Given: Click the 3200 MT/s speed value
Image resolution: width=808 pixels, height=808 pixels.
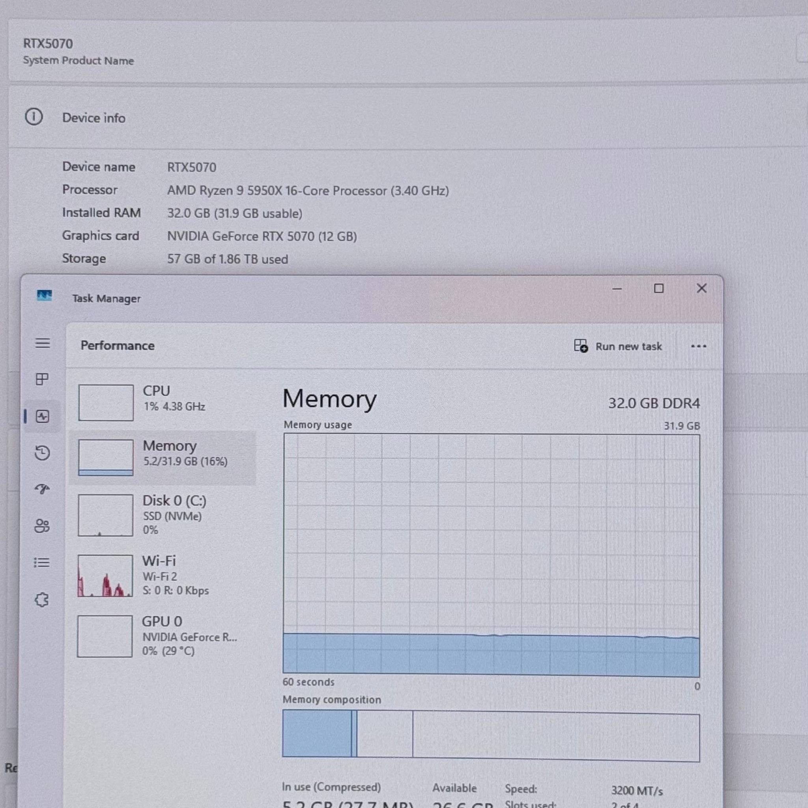Looking at the screenshot, I should (637, 790).
